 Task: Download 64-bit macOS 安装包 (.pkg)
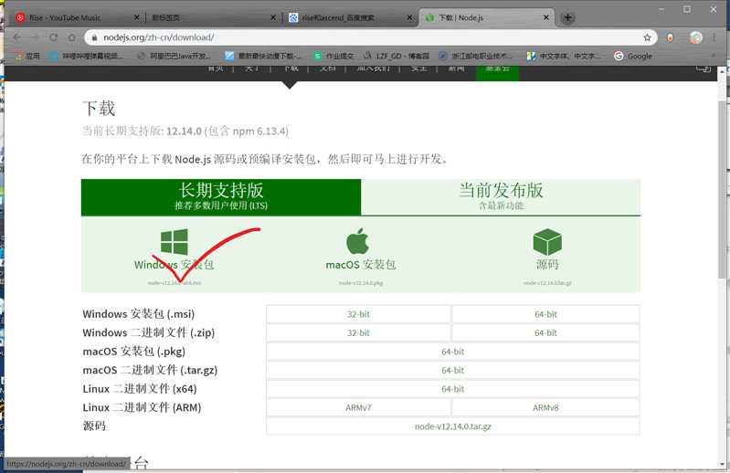(x=453, y=352)
